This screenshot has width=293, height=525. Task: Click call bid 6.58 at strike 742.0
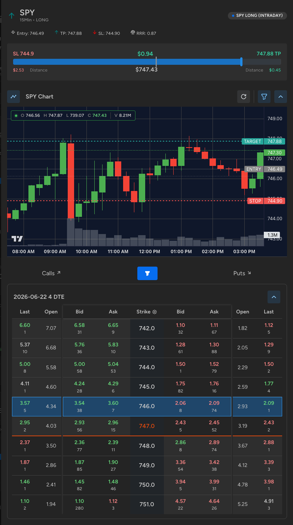tap(79, 325)
